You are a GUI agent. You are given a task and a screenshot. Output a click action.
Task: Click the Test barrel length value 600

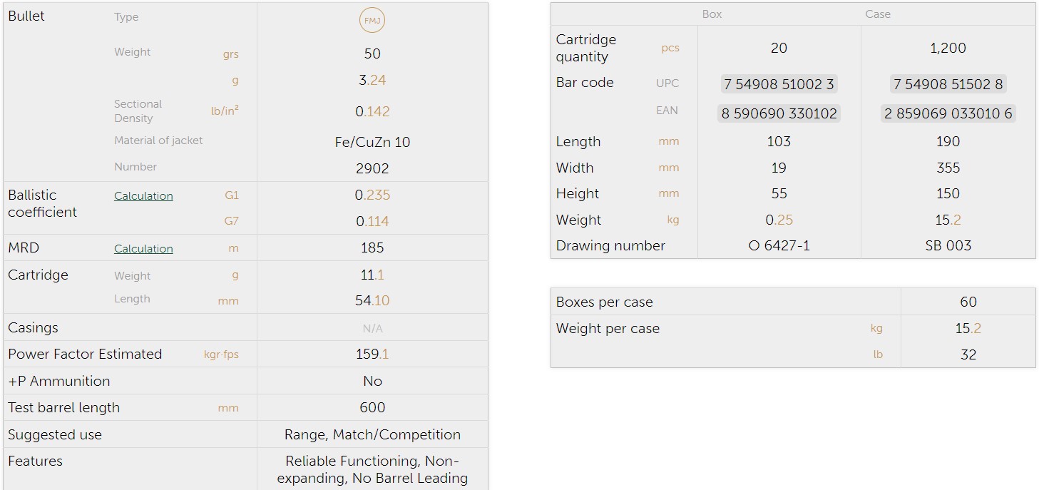(372, 408)
